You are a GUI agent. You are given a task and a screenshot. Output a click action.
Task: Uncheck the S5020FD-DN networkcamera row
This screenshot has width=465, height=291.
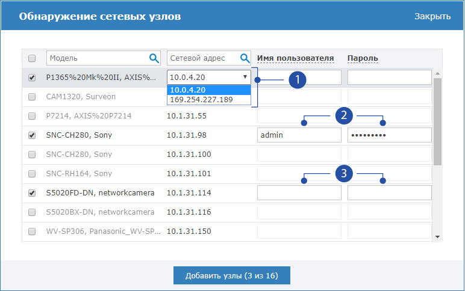32,193
